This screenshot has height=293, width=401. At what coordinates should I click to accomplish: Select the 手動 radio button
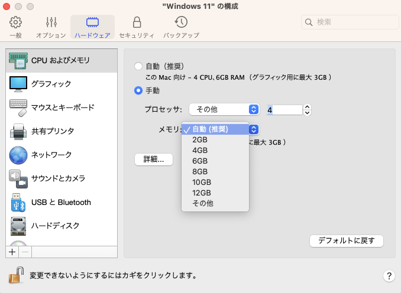(138, 90)
